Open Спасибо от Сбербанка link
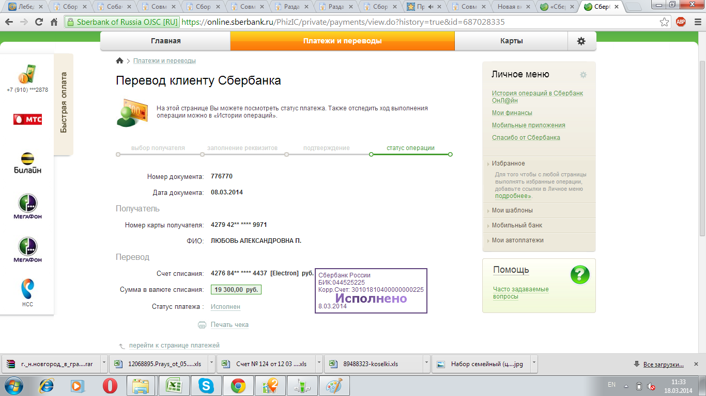The image size is (706, 396). coord(526,138)
